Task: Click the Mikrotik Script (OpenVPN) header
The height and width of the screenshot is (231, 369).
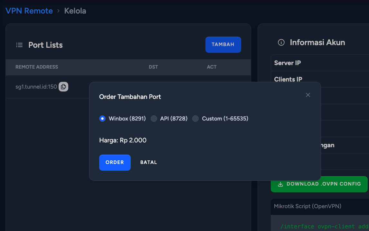Action: (307, 206)
